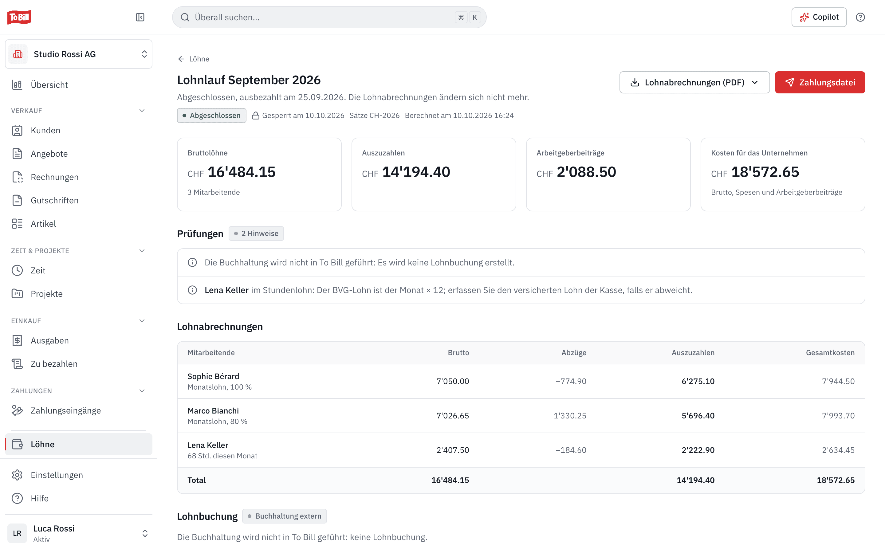Click the Gesamtkosten column header

(830, 353)
